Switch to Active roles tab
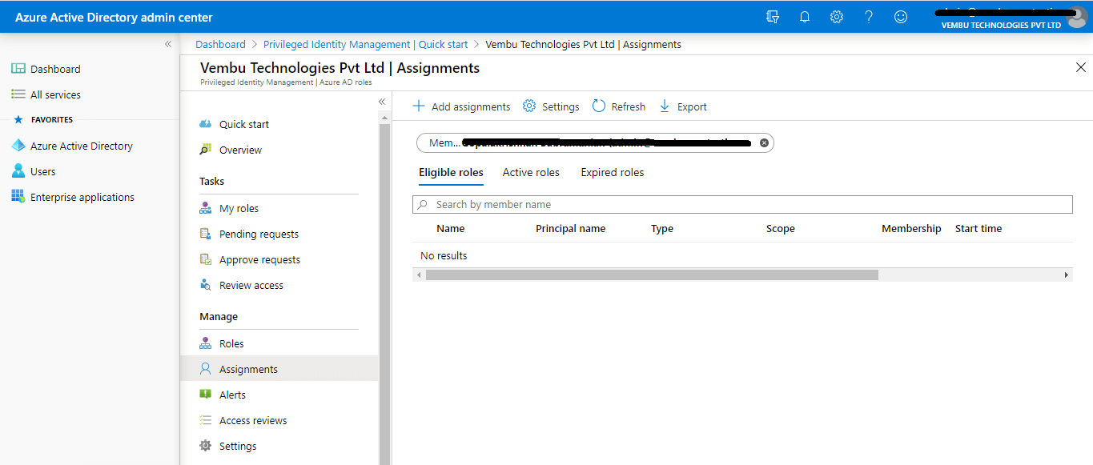The image size is (1093, 465). tap(531, 172)
